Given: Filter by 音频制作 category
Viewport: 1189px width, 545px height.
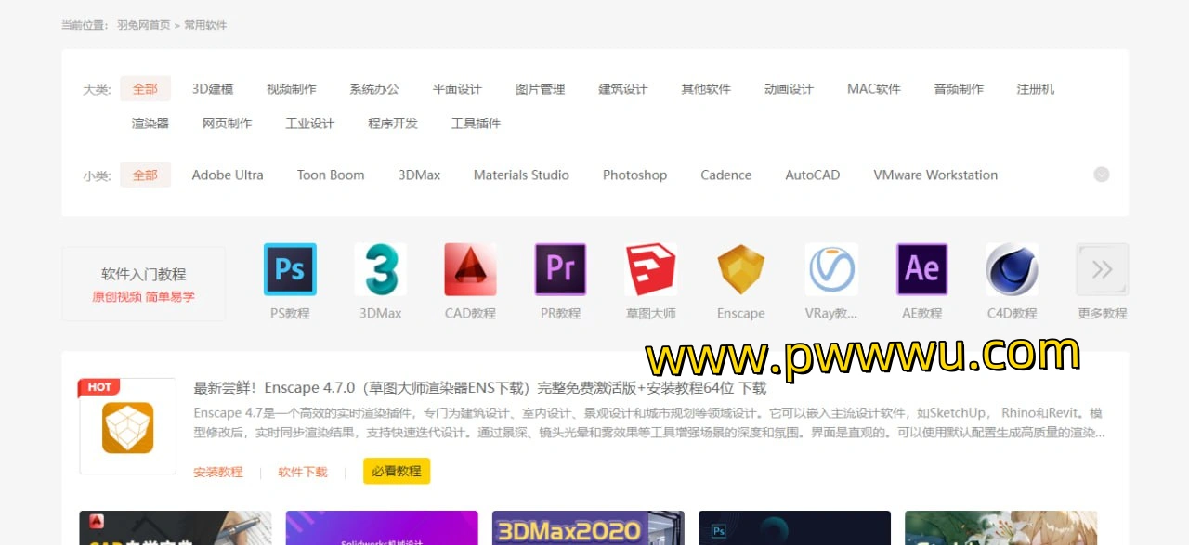Looking at the screenshot, I should pyautogui.click(x=959, y=89).
